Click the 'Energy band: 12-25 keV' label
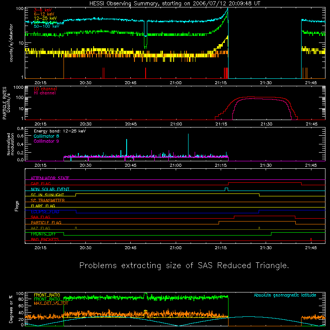 tap(60, 131)
